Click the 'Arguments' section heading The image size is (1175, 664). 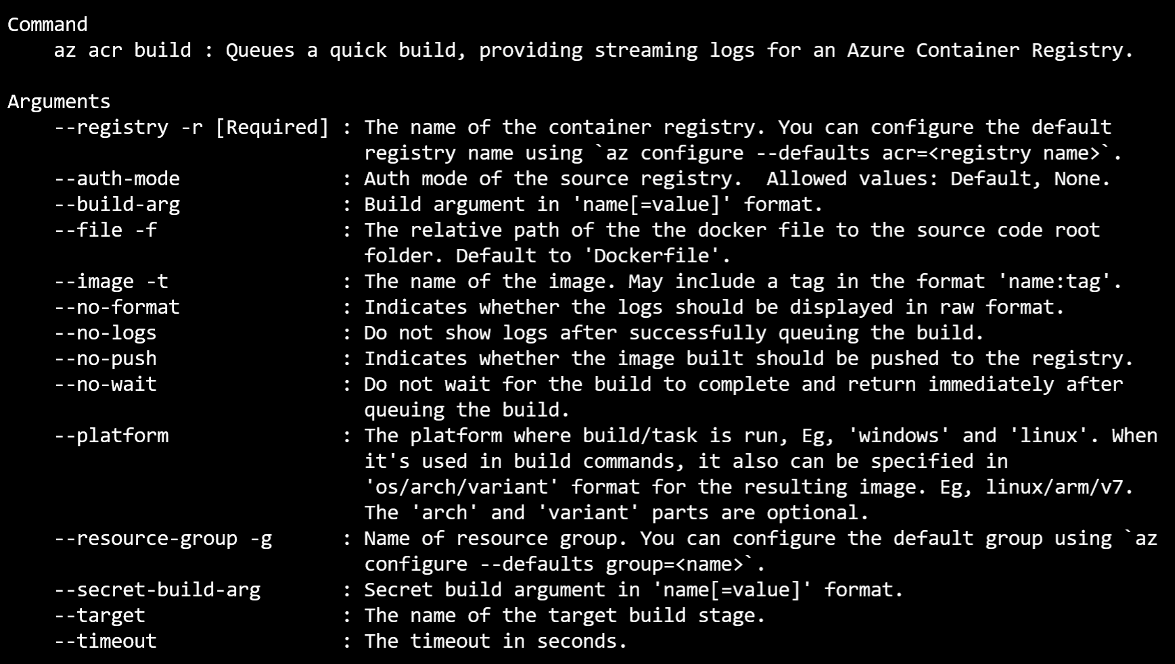pyautogui.click(x=59, y=102)
